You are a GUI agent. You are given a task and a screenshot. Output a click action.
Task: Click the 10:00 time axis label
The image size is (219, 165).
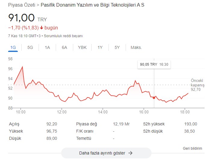tap(21, 112)
